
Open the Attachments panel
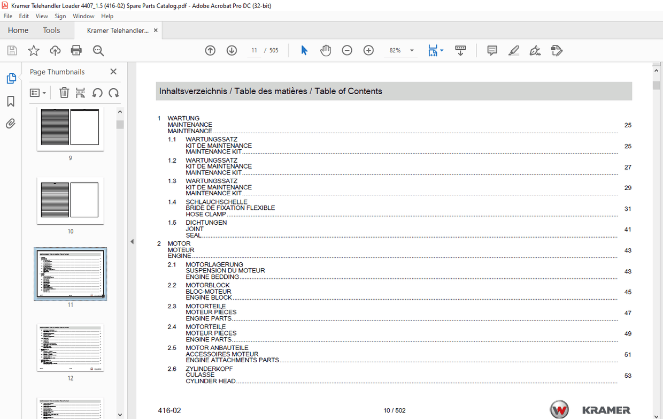pyautogui.click(x=10, y=124)
